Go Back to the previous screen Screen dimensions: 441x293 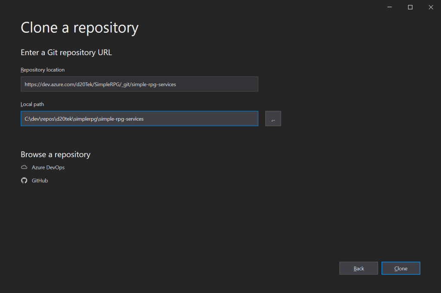pos(358,268)
